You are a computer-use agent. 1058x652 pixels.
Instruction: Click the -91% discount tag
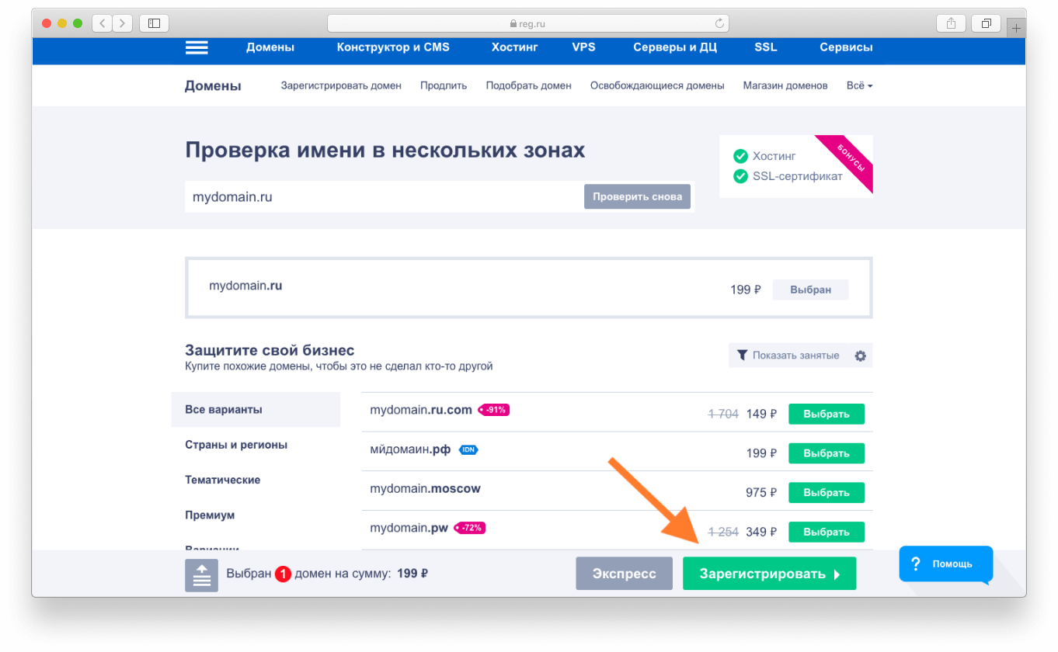(493, 410)
